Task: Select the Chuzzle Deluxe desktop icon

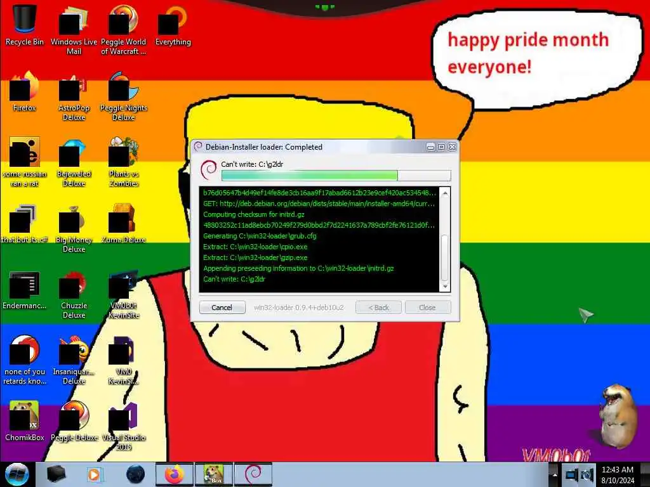Action: tap(74, 294)
